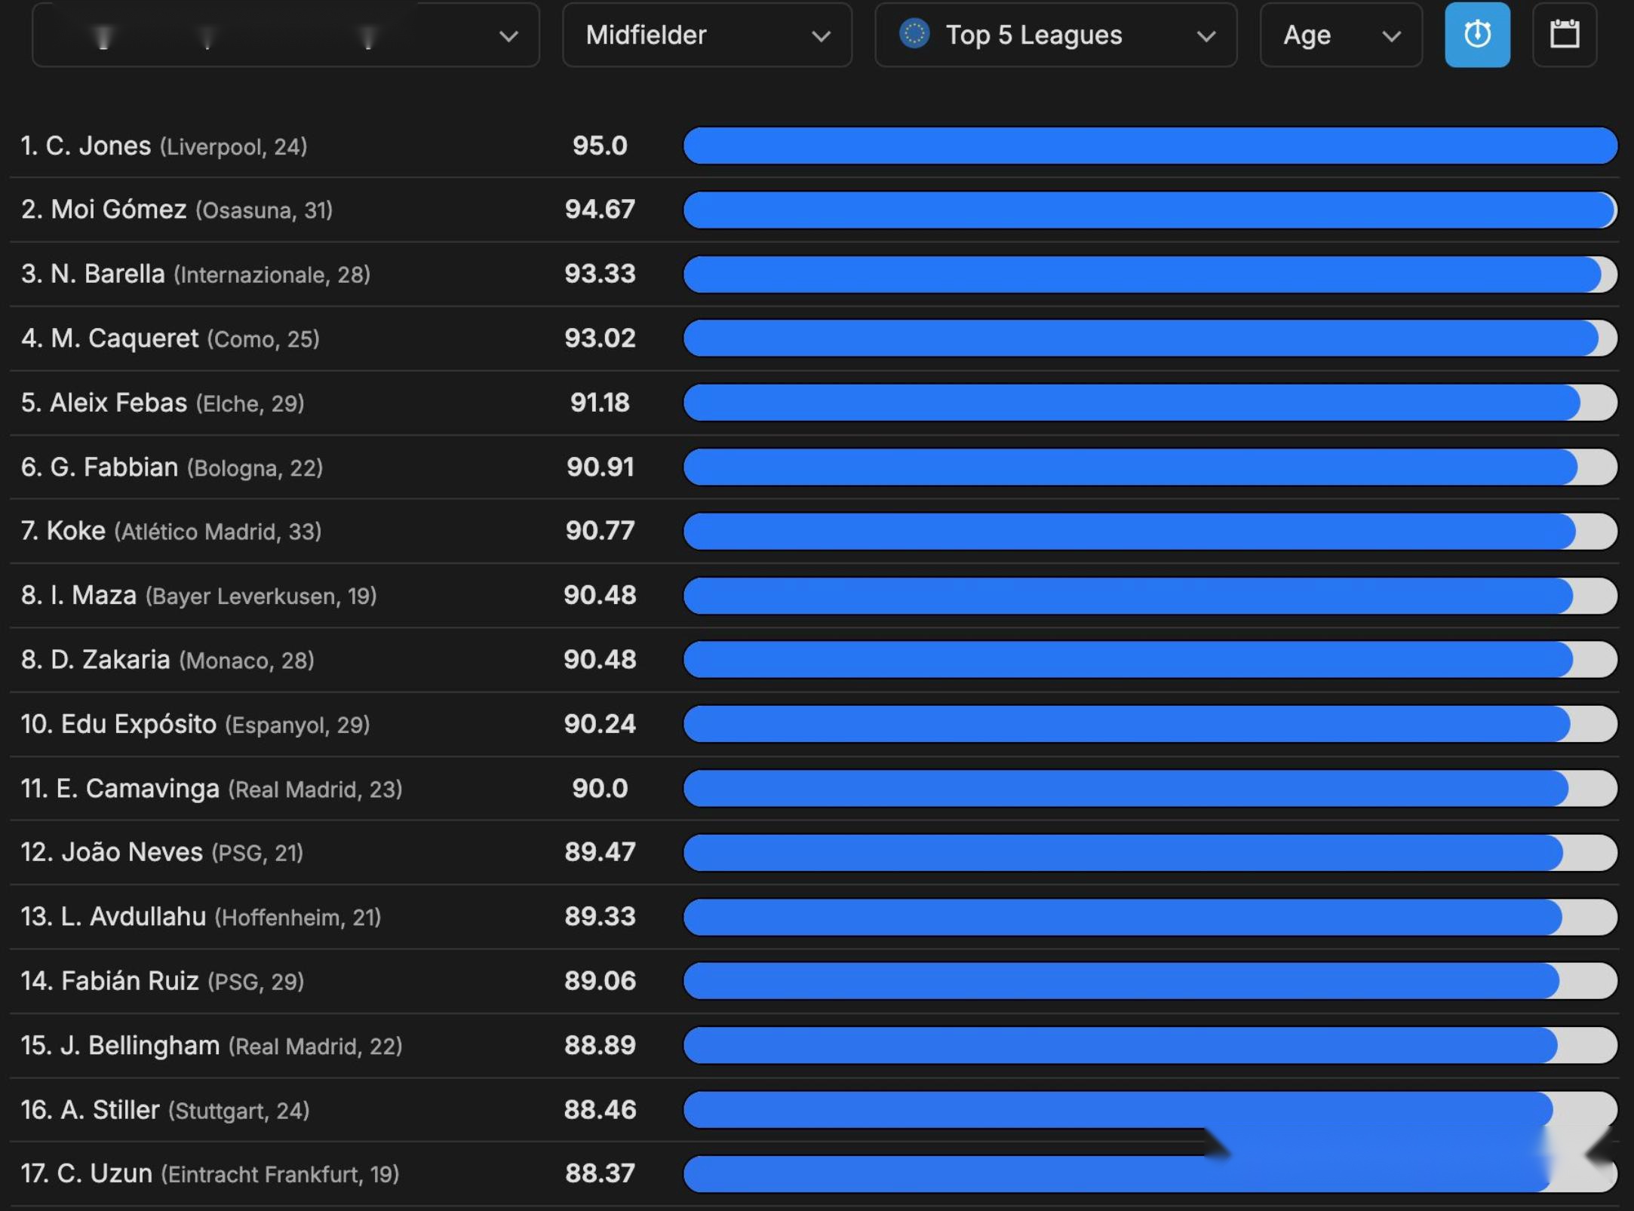This screenshot has height=1211, width=1634.
Task: Click the Top 5 Leagues globe icon
Action: click(x=914, y=35)
